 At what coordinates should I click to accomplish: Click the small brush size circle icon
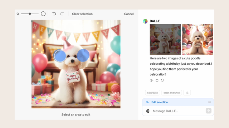tap(18, 14)
